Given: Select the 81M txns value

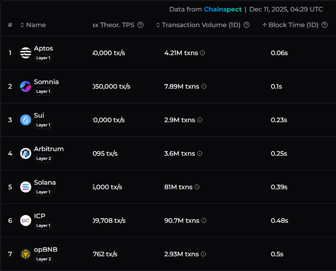Looking at the screenshot, I should coord(178,187).
